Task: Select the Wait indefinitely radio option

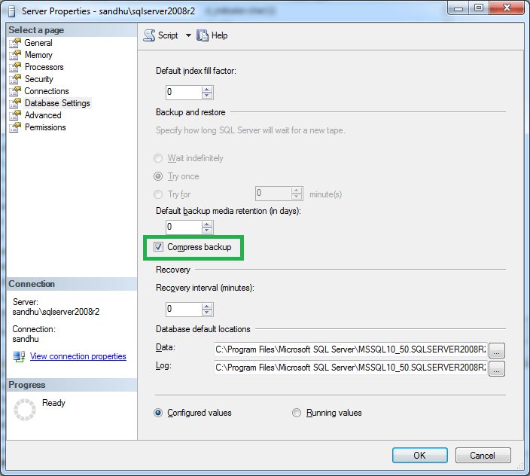Action: (158, 158)
